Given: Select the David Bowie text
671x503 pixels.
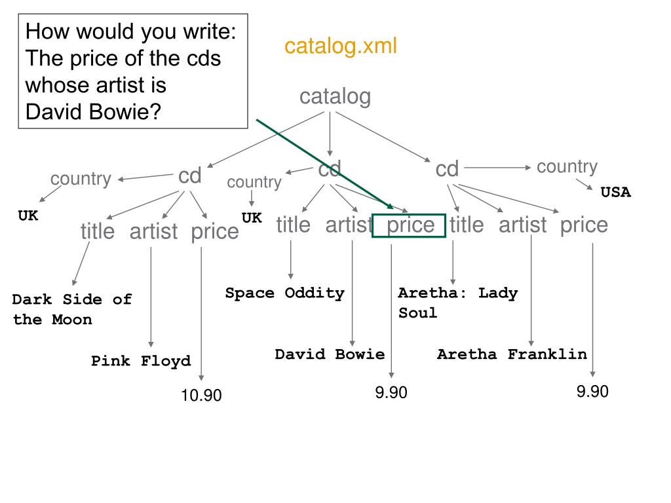Looking at the screenshot, I should [x=330, y=354].
